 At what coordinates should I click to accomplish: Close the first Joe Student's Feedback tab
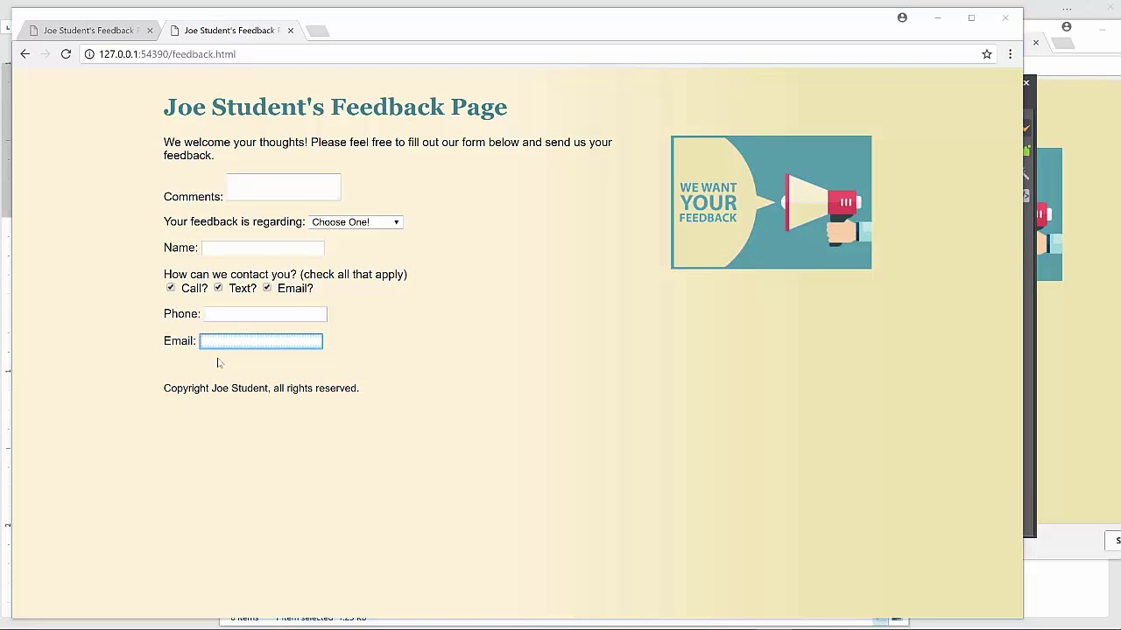(150, 31)
